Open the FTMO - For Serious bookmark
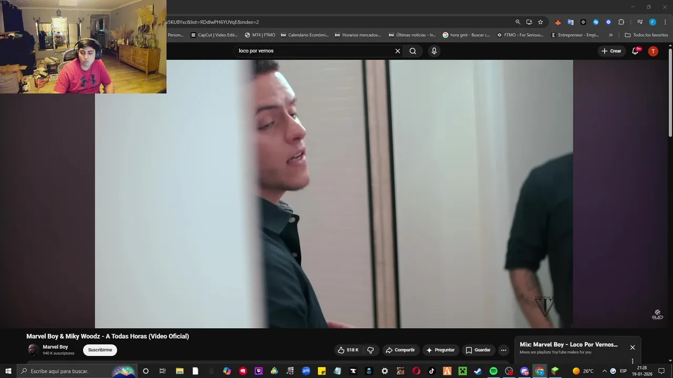673x378 pixels. (x=521, y=35)
